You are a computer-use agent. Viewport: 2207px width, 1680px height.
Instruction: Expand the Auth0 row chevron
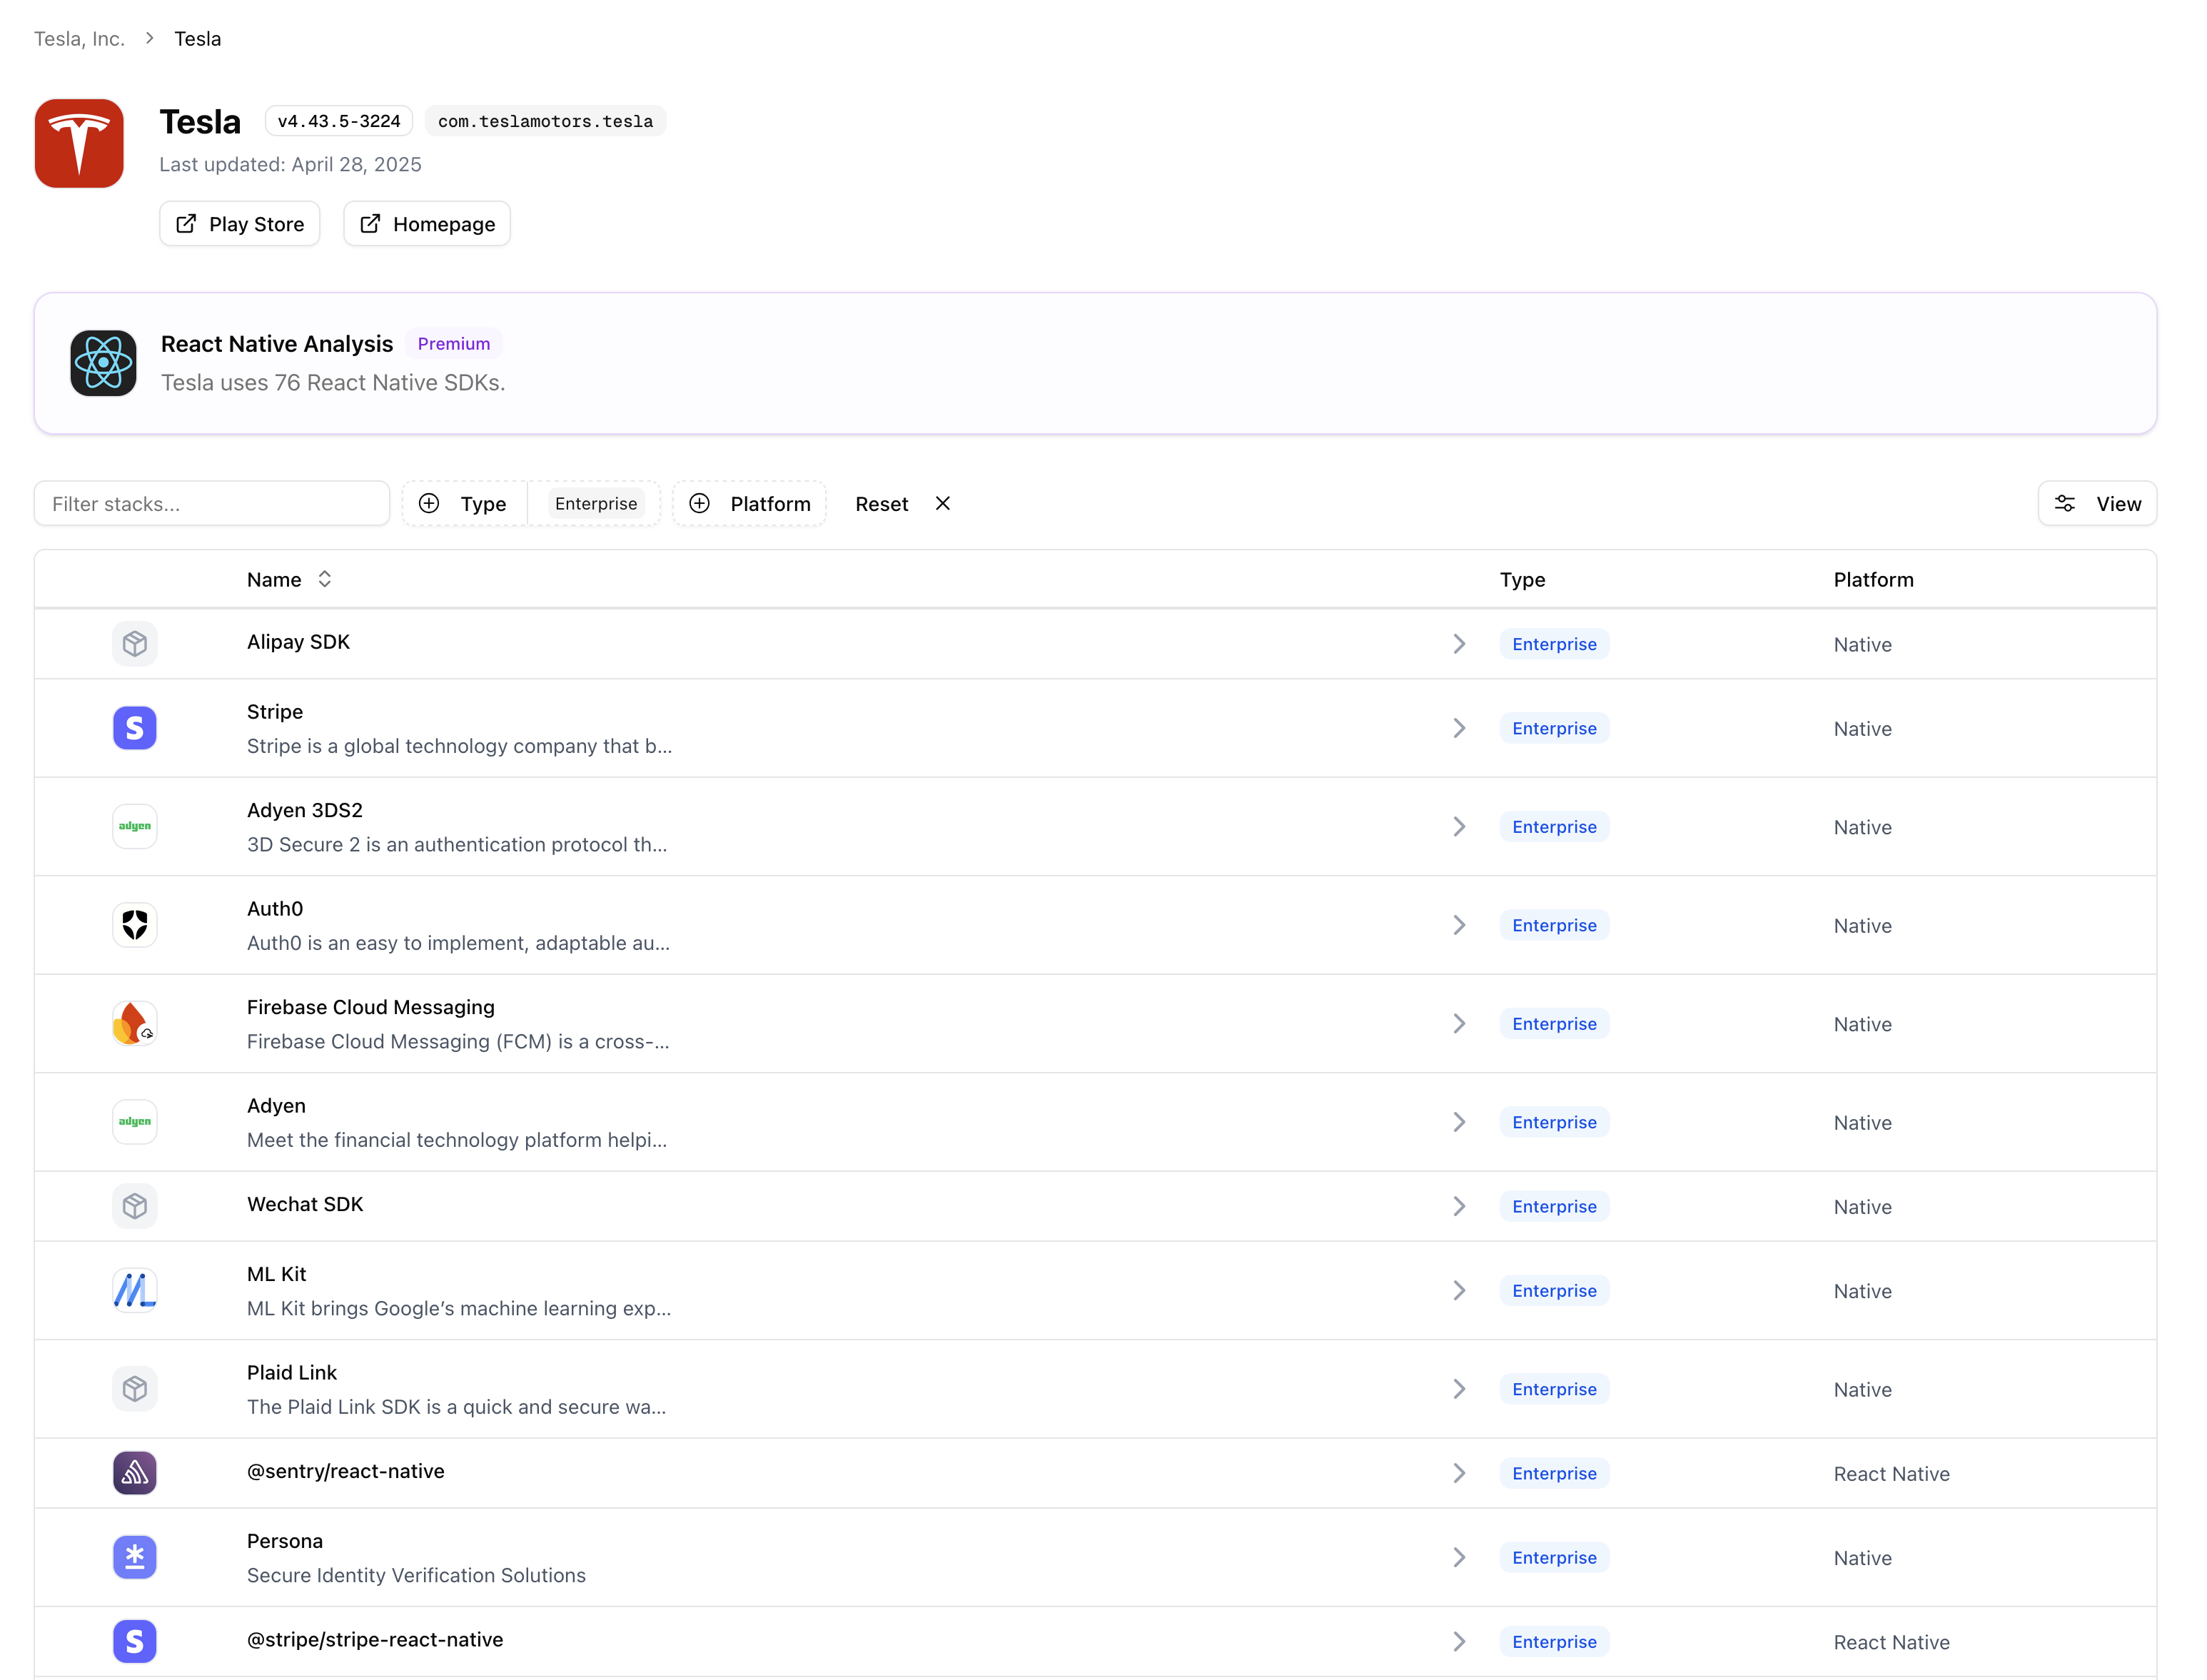1460,925
